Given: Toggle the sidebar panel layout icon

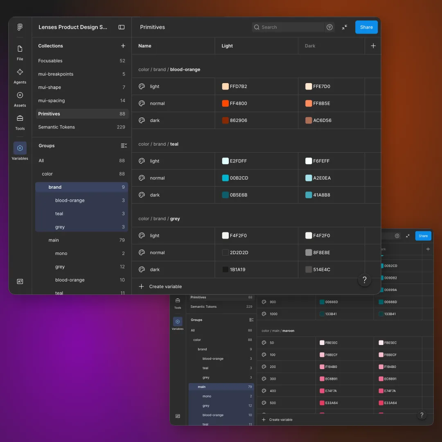Looking at the screenshot, I should [122, 27].
